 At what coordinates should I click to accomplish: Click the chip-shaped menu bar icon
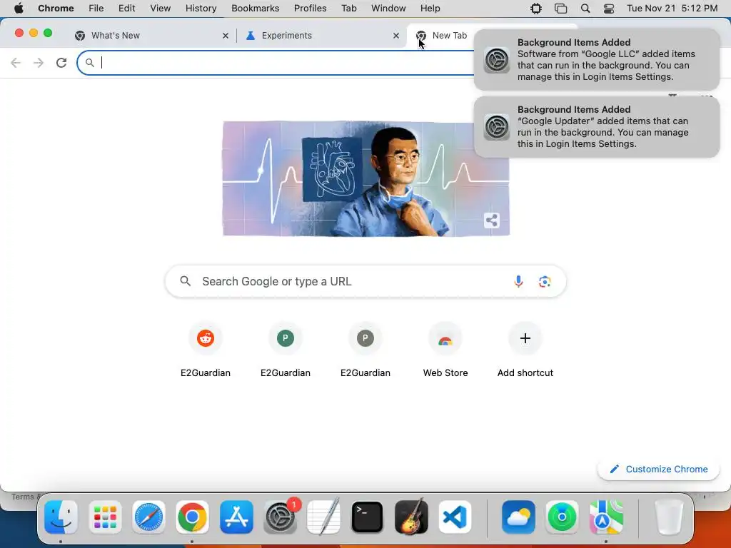click(536, 9)
